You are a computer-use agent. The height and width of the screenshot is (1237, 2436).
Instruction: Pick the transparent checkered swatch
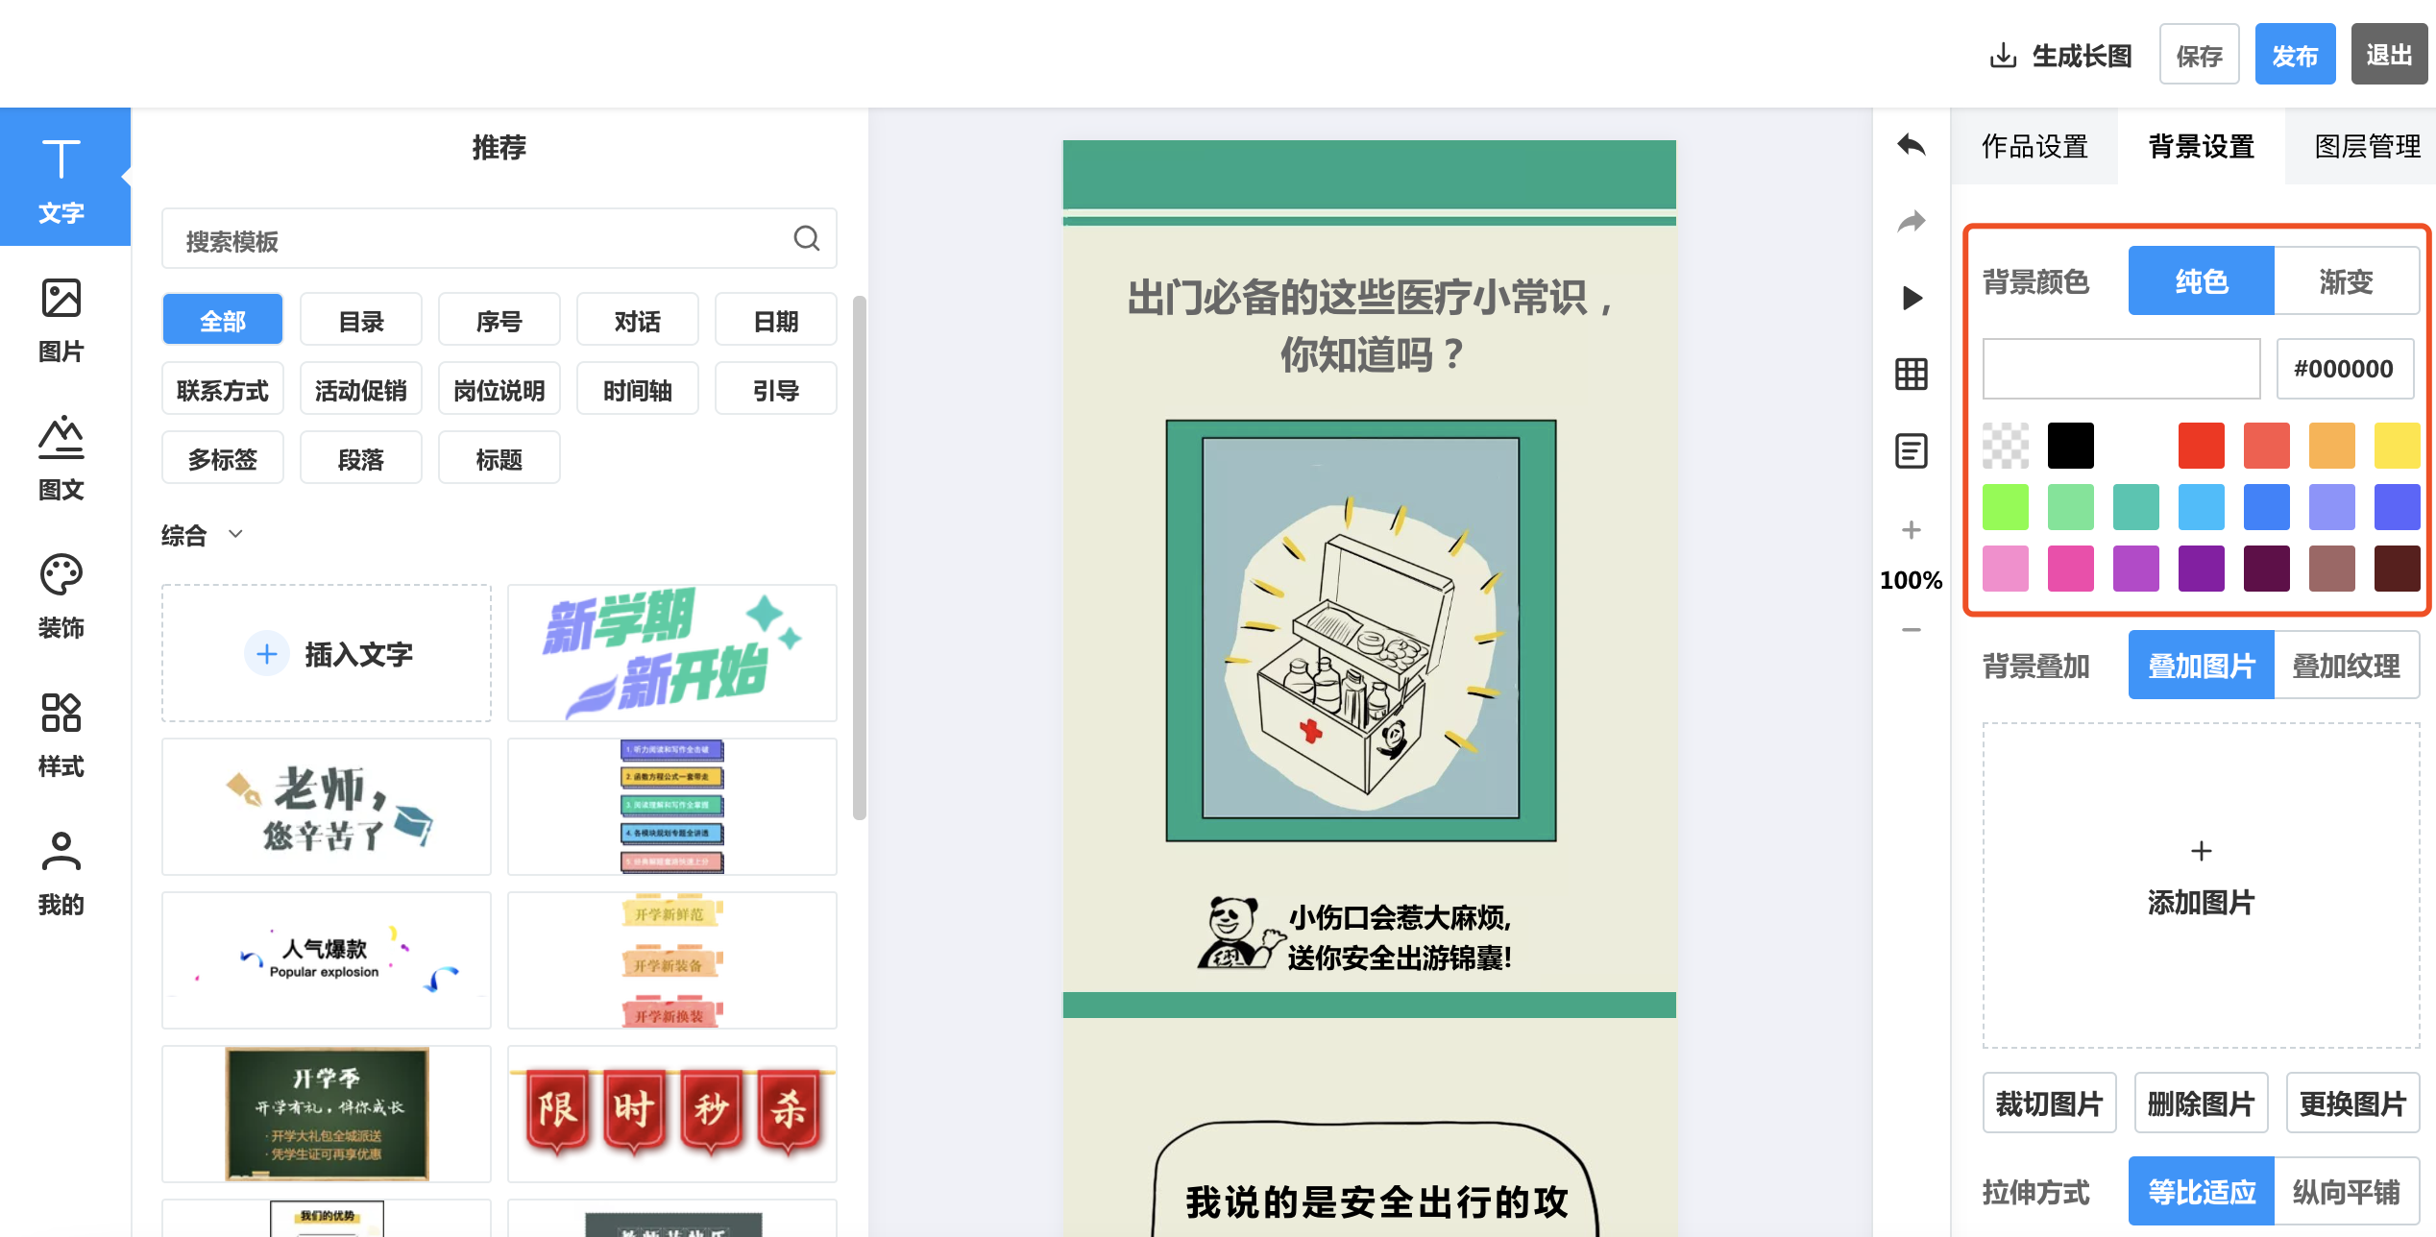2006,445
